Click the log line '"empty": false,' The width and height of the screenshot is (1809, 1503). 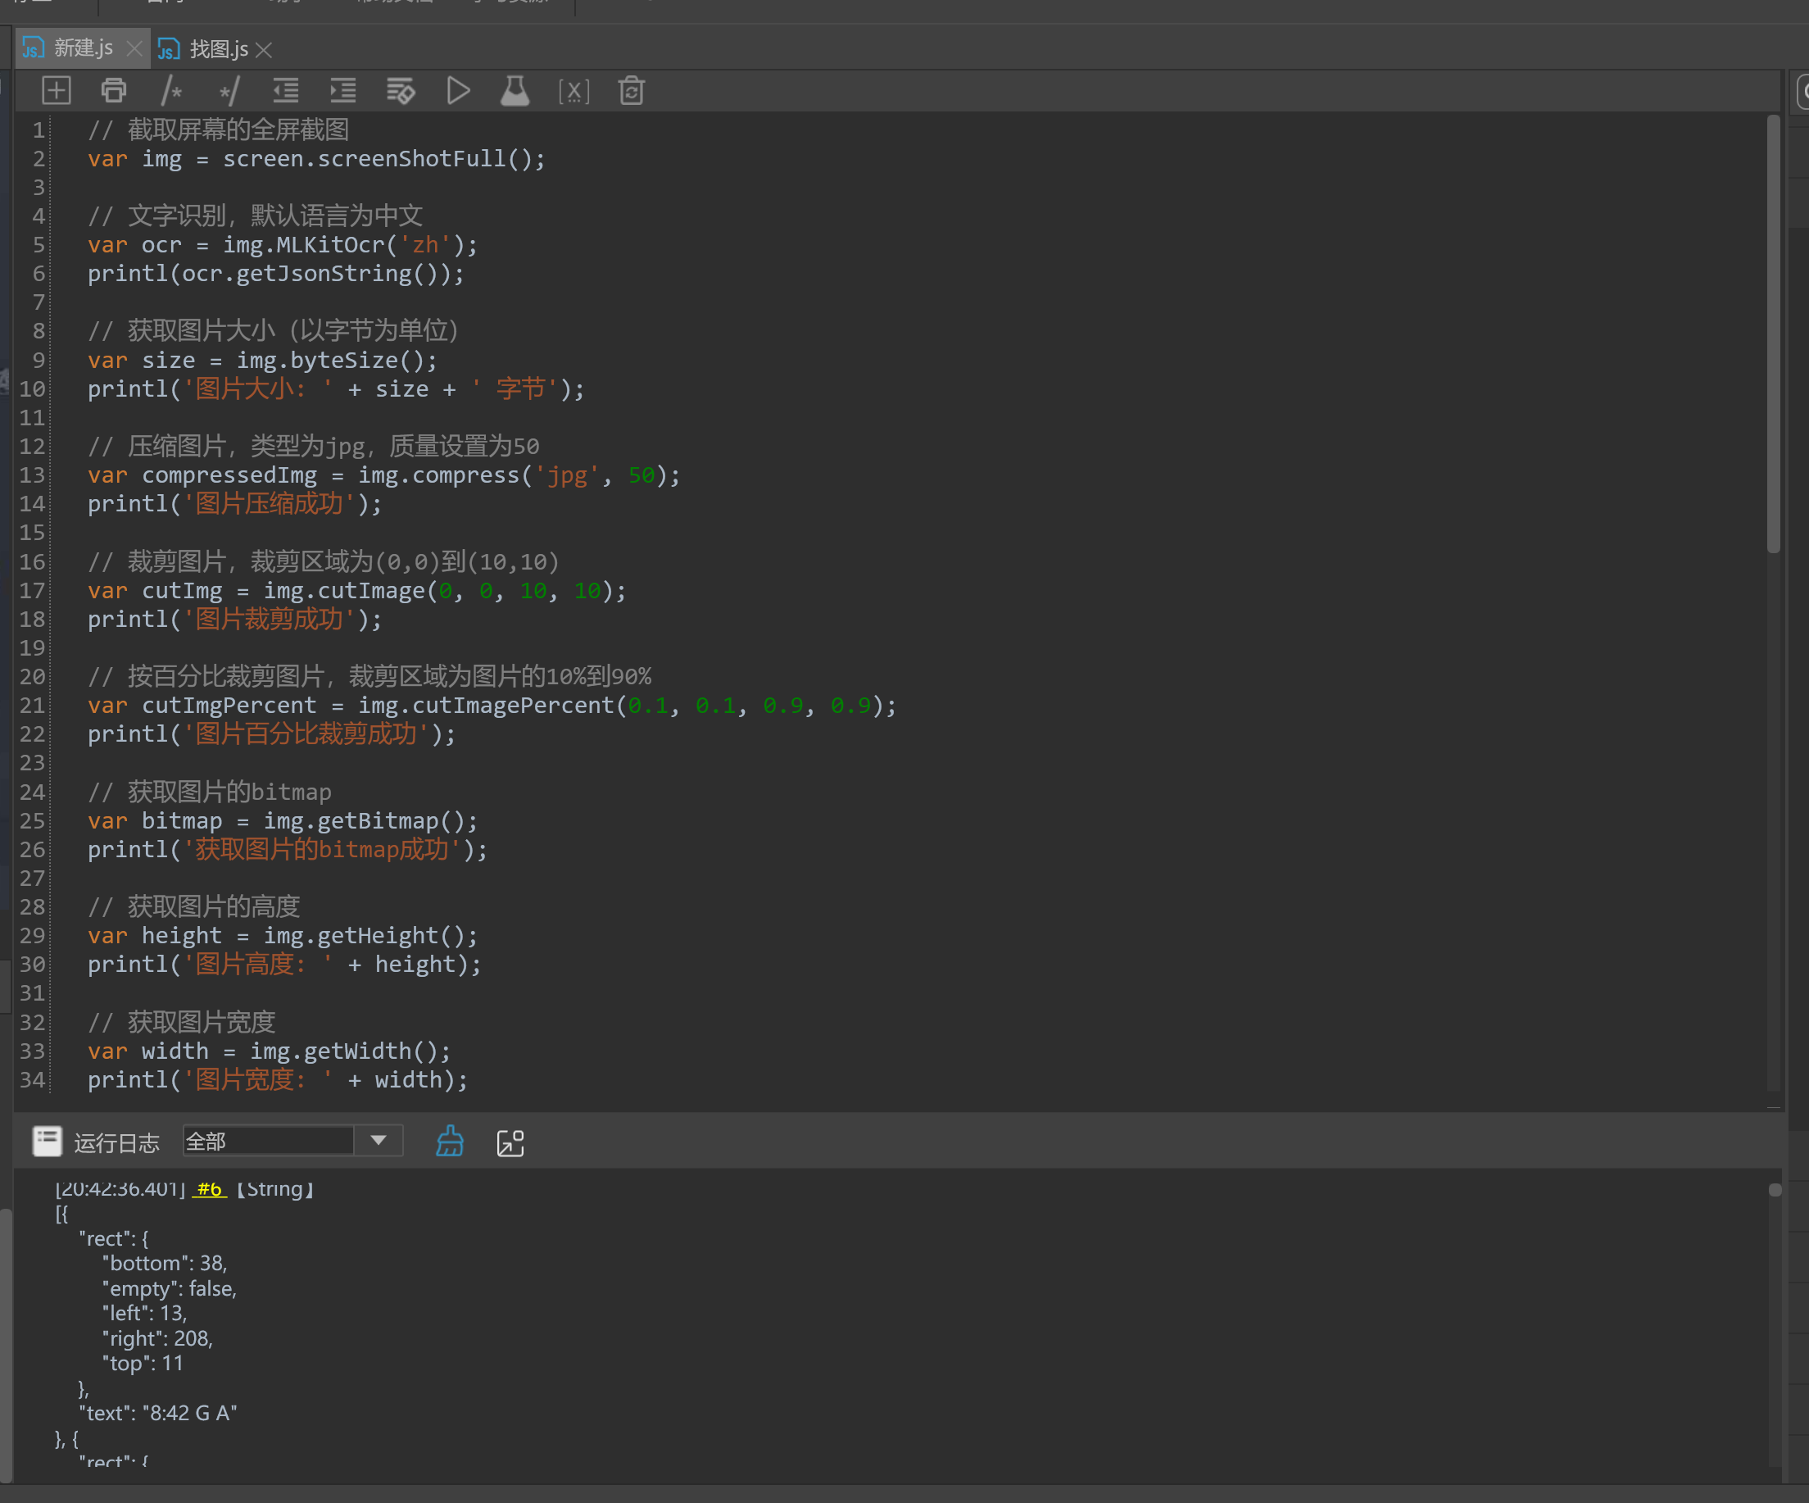tap(170, 1288)
